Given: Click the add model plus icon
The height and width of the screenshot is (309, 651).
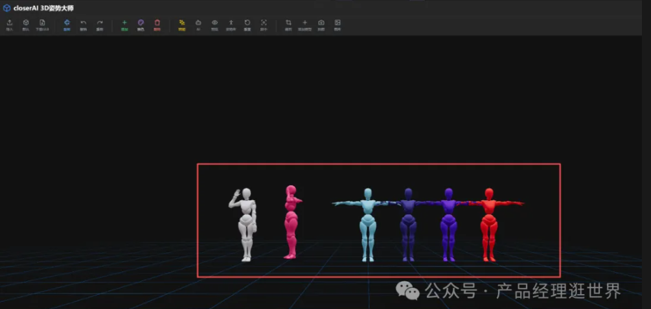Looking at the screenshot, I should [x=304, y=23].
